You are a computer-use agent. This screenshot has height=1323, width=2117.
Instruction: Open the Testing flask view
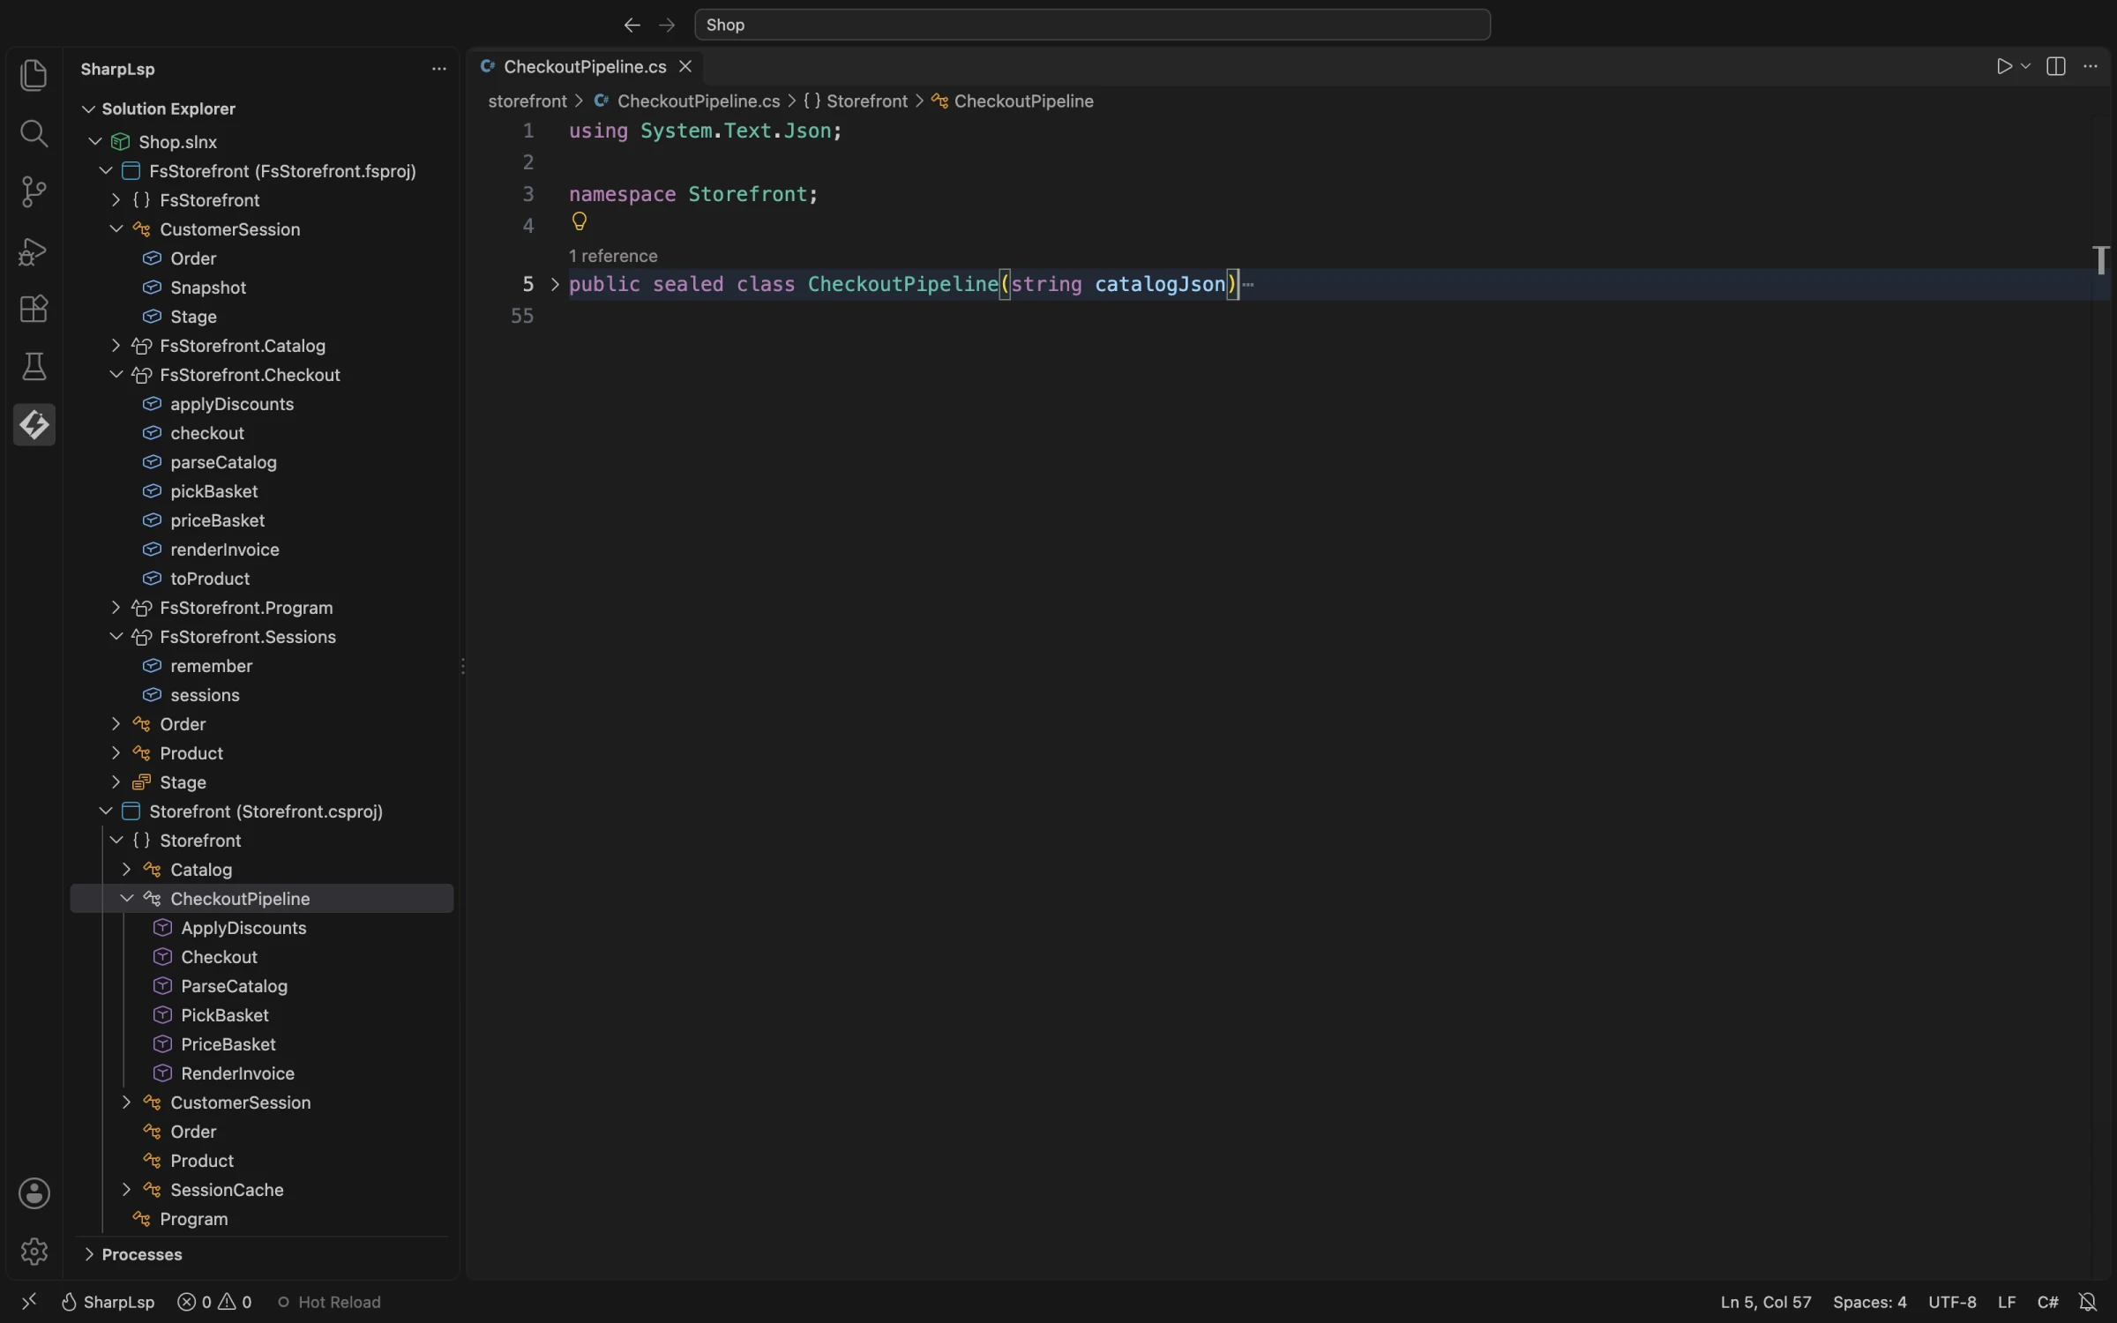[x=34, y=367]
